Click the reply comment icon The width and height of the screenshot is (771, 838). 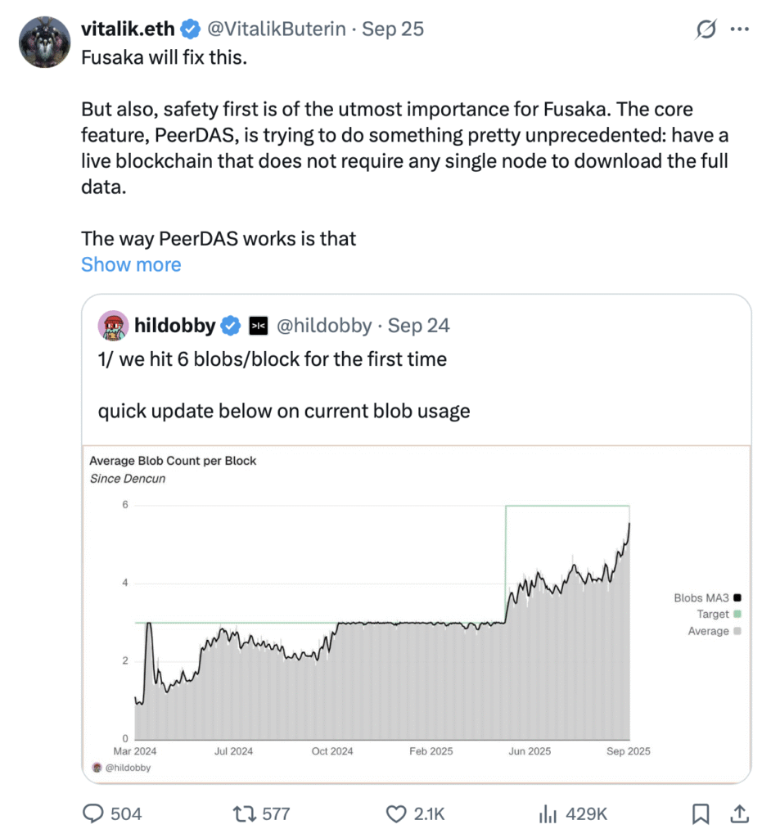point(94,813)
